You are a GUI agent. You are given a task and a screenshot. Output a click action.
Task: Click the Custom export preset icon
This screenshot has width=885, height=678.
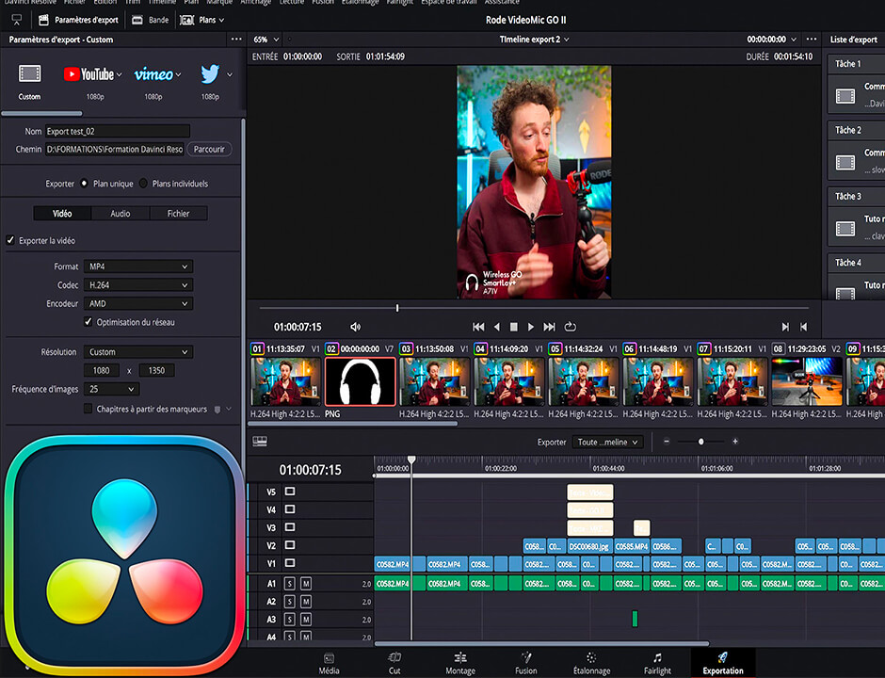click(x=30, y=74)
